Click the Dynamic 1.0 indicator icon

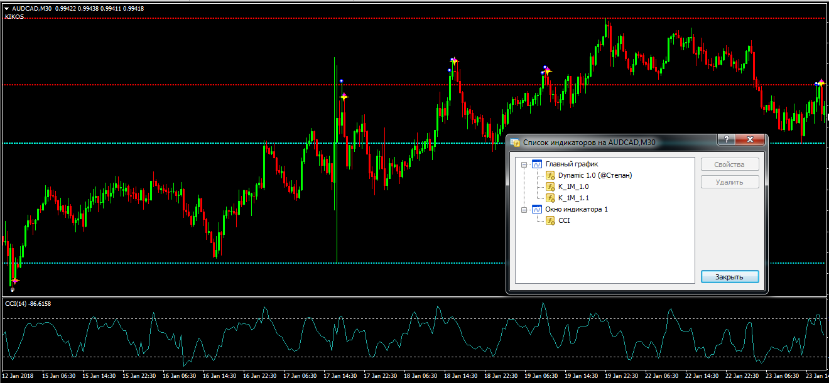[550, 175]
